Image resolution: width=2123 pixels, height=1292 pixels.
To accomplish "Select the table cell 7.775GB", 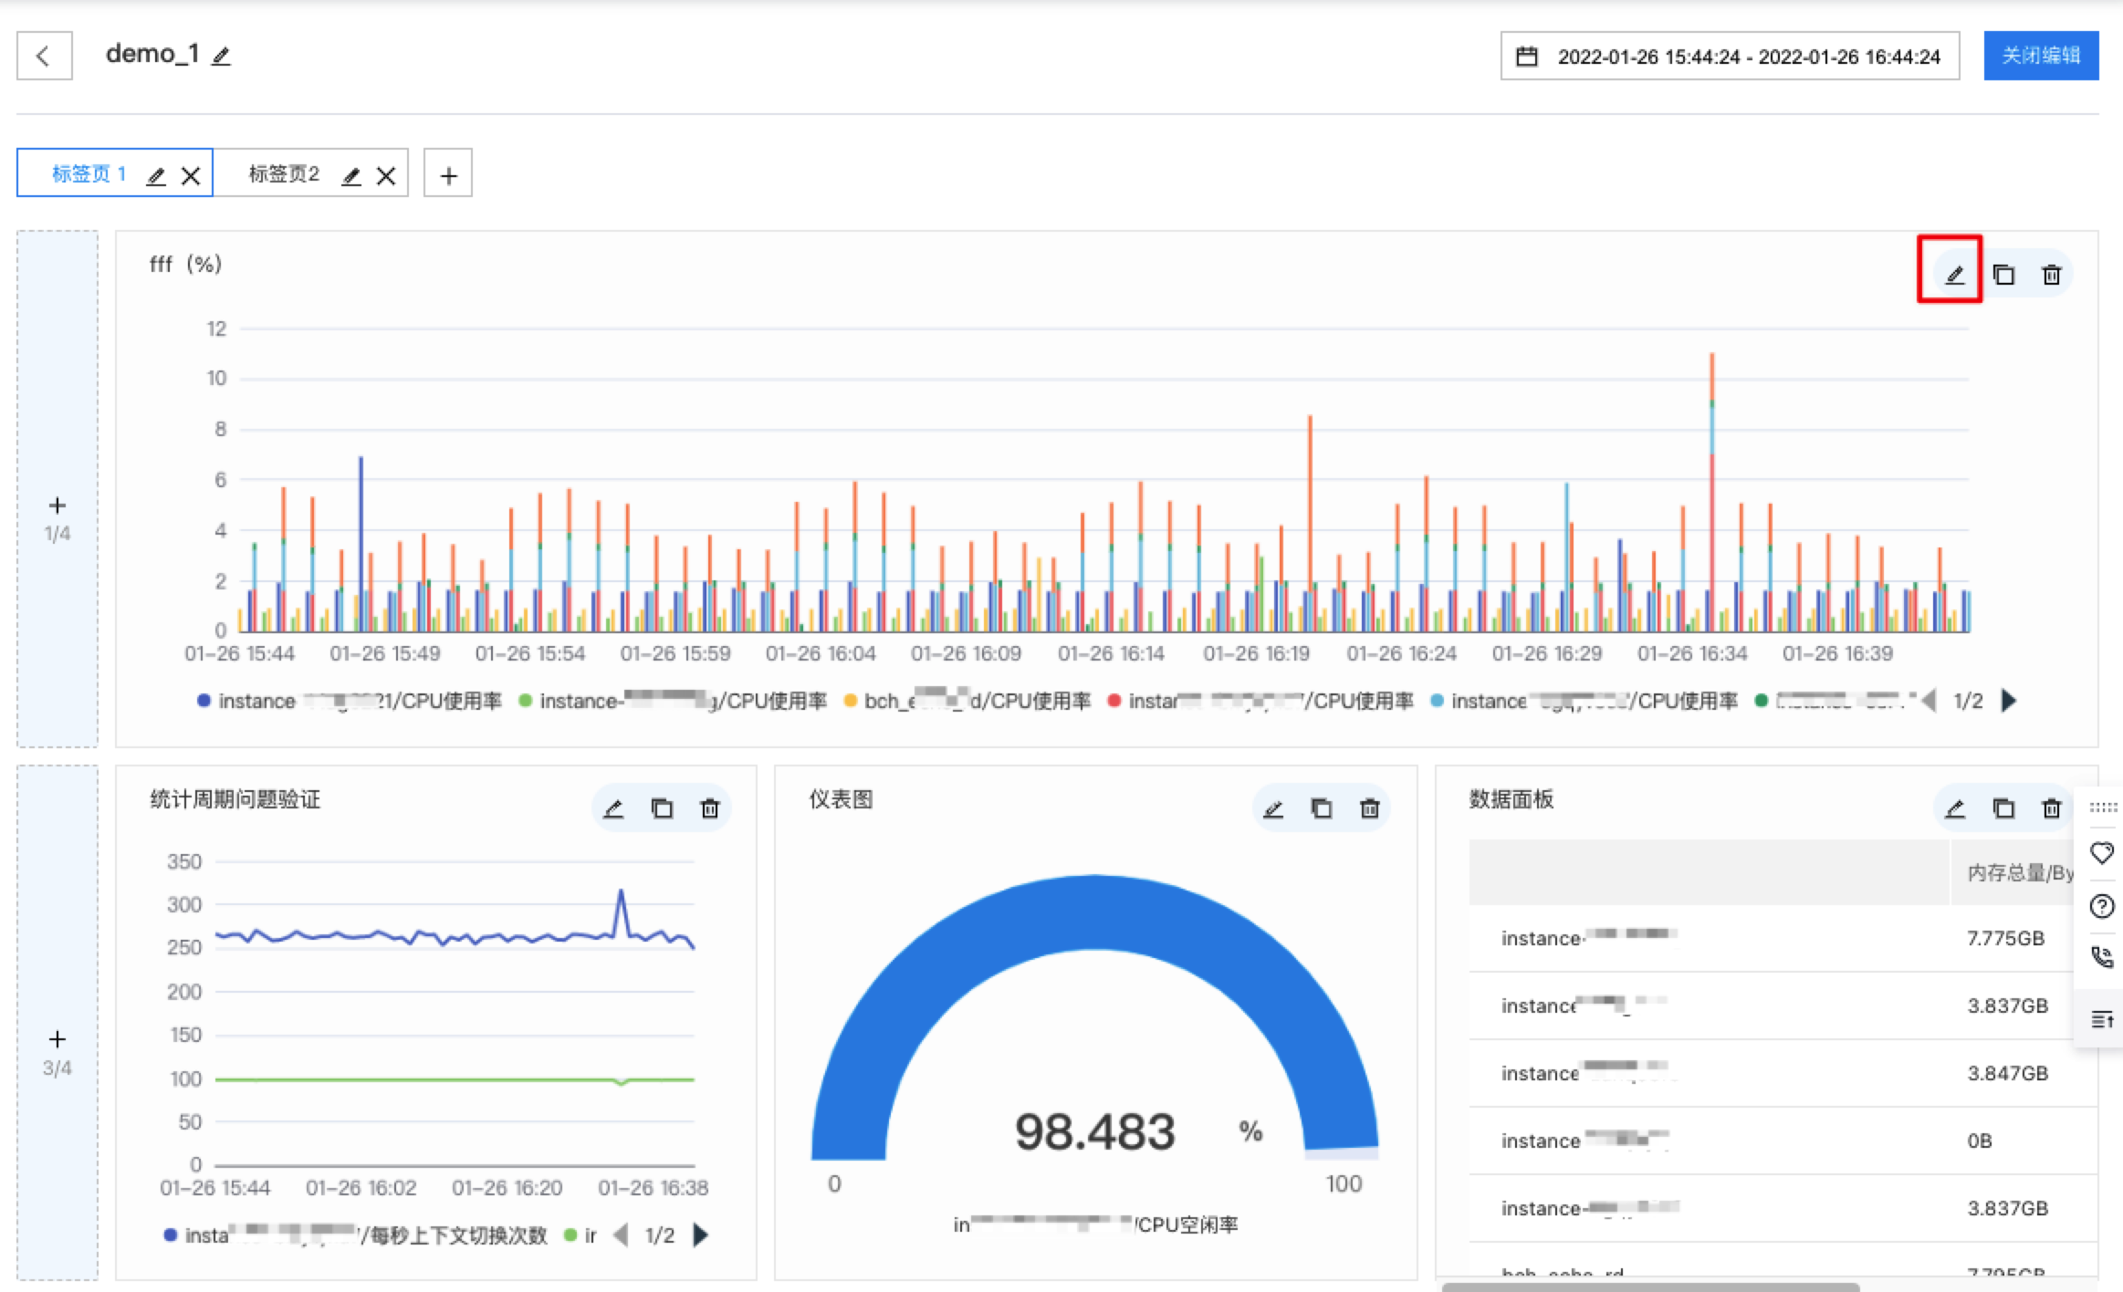I will [2005, 939].
